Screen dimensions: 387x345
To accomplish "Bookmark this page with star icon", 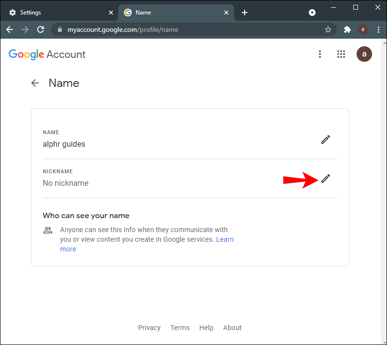I will tap(328, 29).
